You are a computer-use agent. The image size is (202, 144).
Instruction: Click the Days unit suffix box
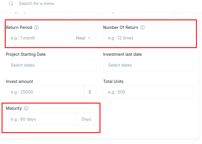87,119
